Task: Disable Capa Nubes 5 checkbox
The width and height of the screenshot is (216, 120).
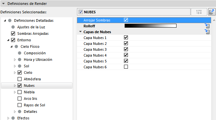Action: click(x=126, y=61)
